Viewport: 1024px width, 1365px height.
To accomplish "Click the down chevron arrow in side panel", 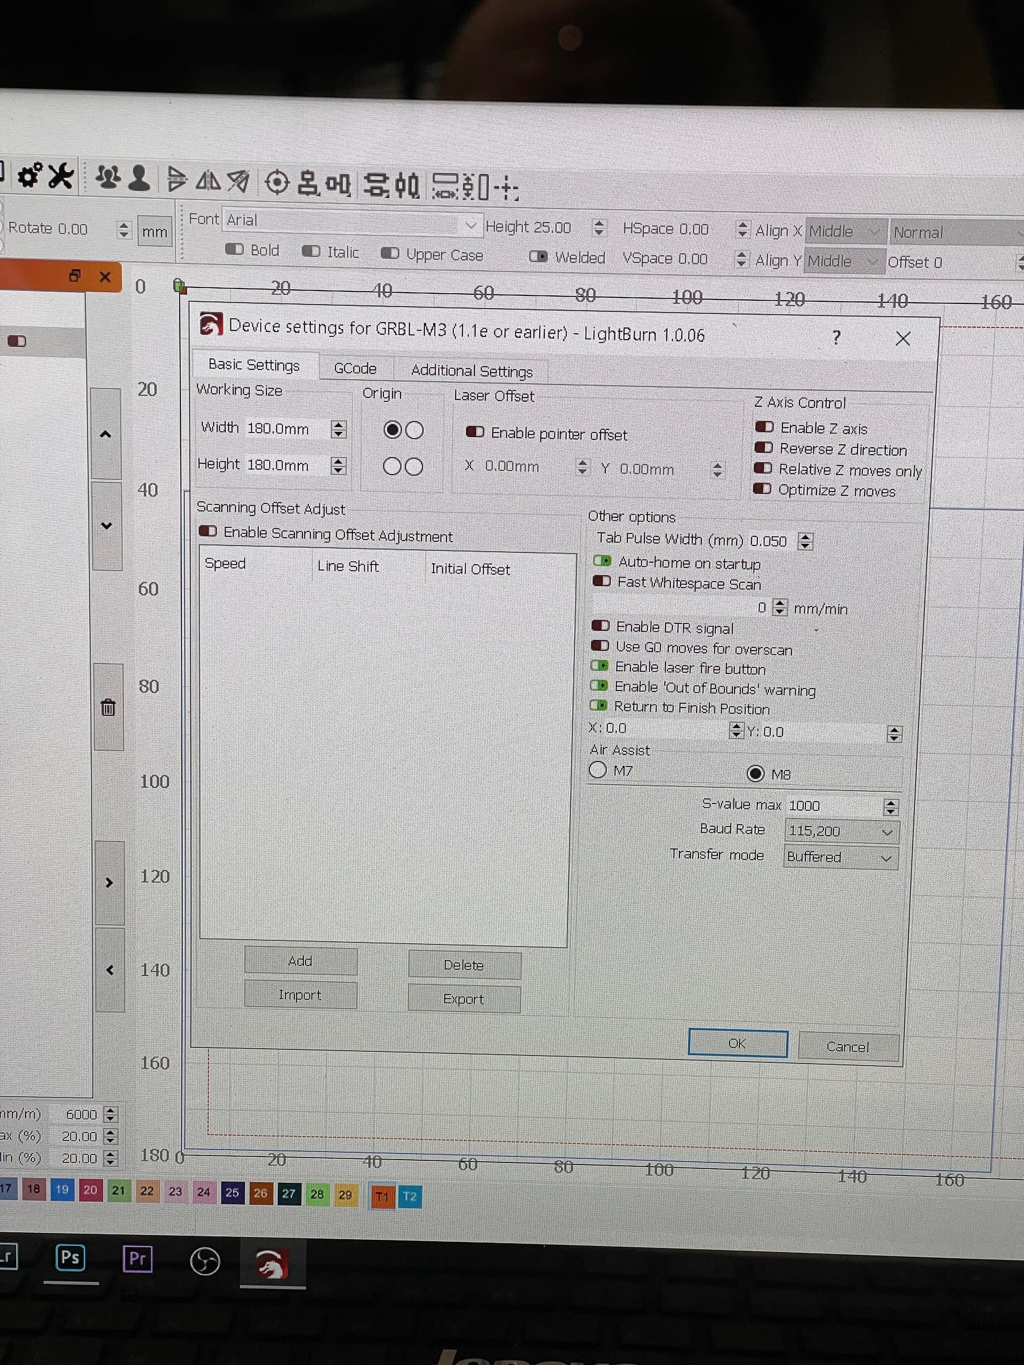I will [x=106, y=526].
